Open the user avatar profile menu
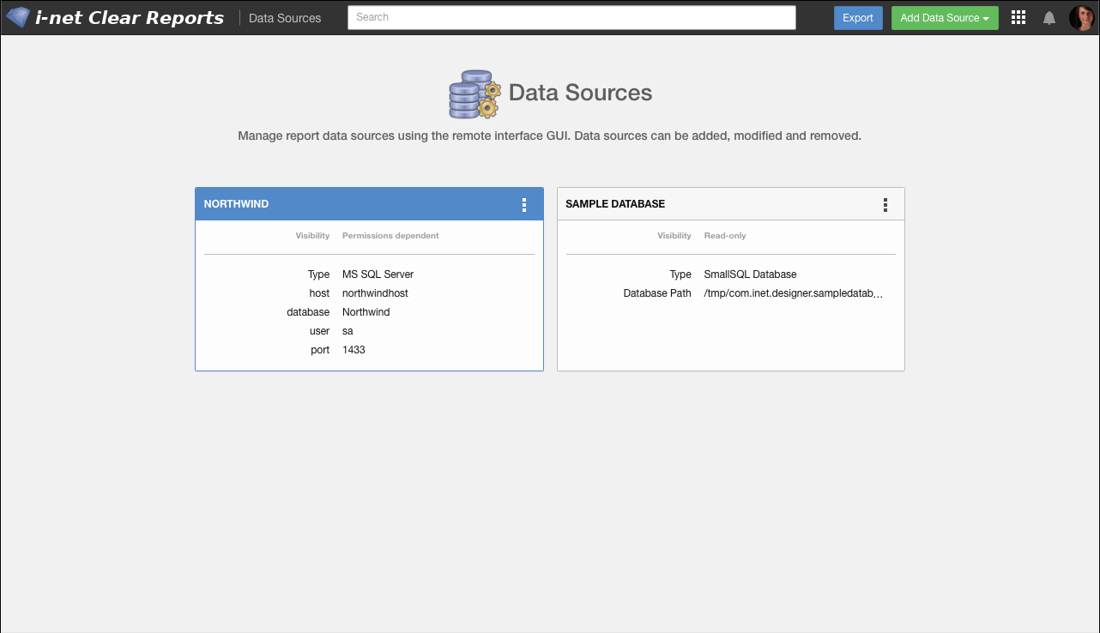1100x633 pixels. [1081, 17]
